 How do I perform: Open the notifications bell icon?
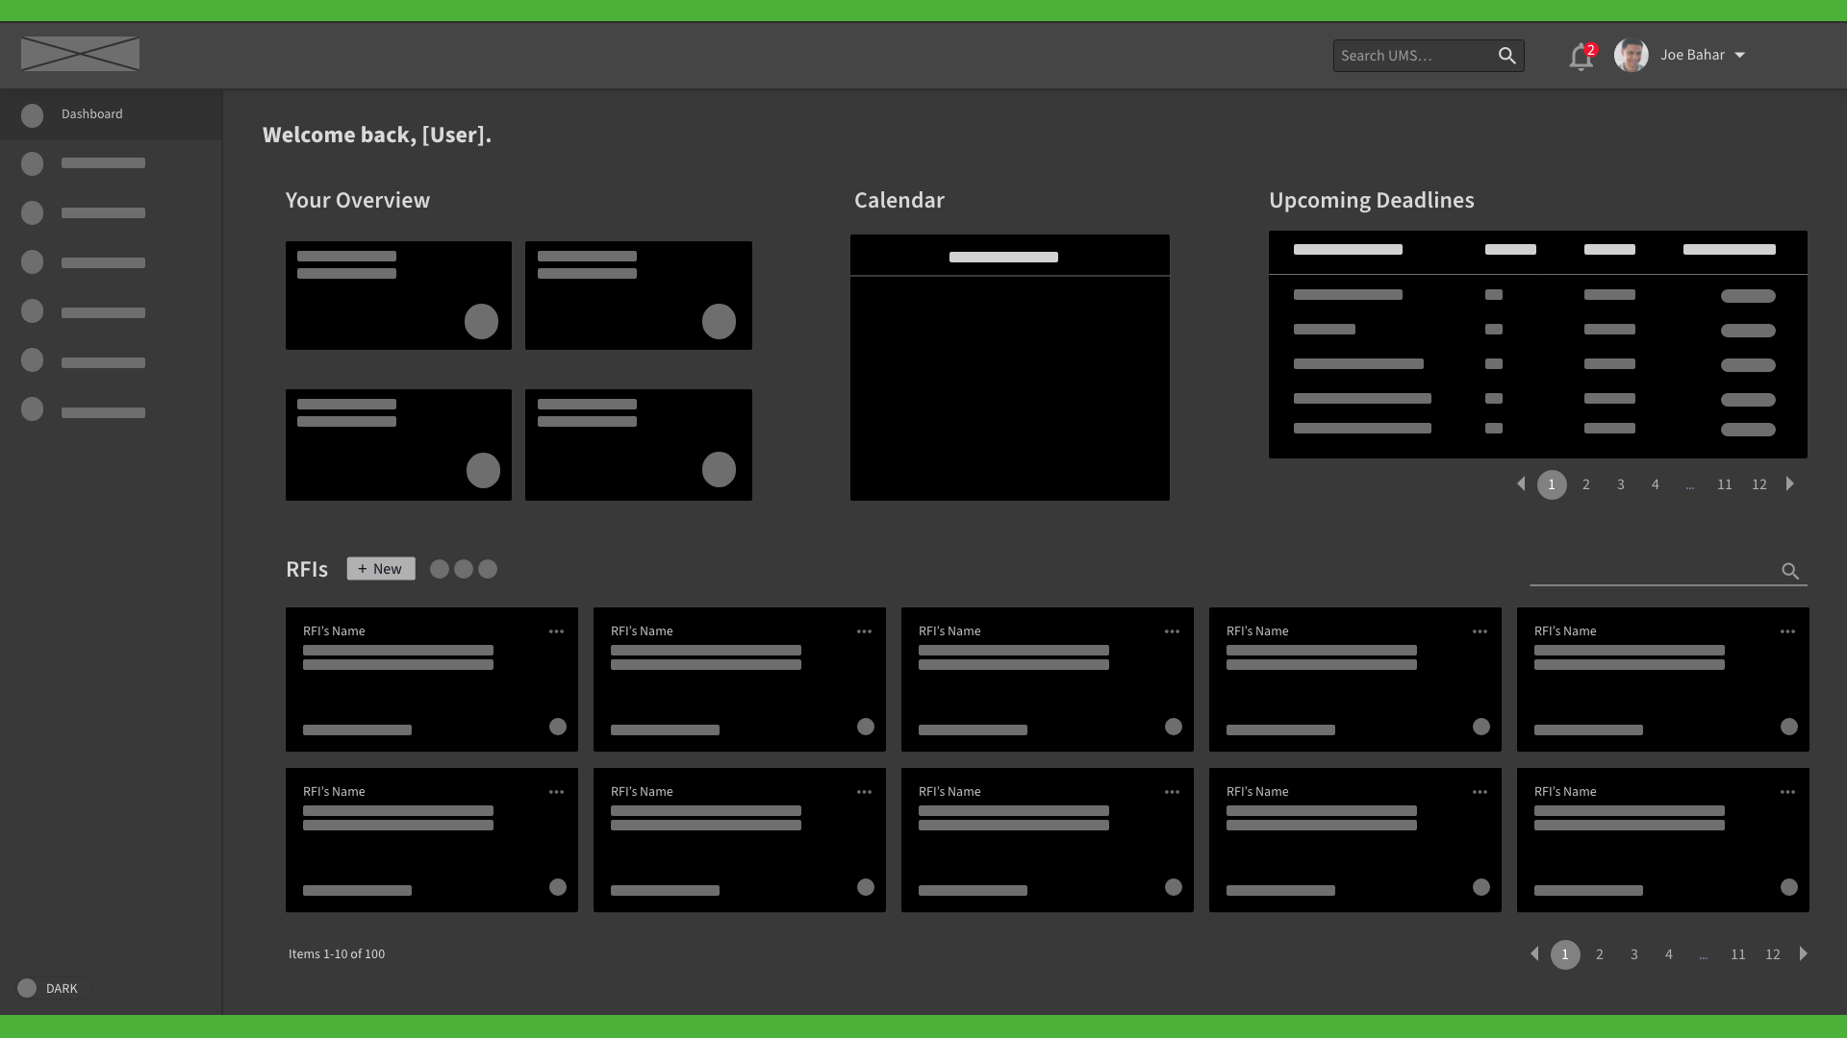pos(1580,58)
